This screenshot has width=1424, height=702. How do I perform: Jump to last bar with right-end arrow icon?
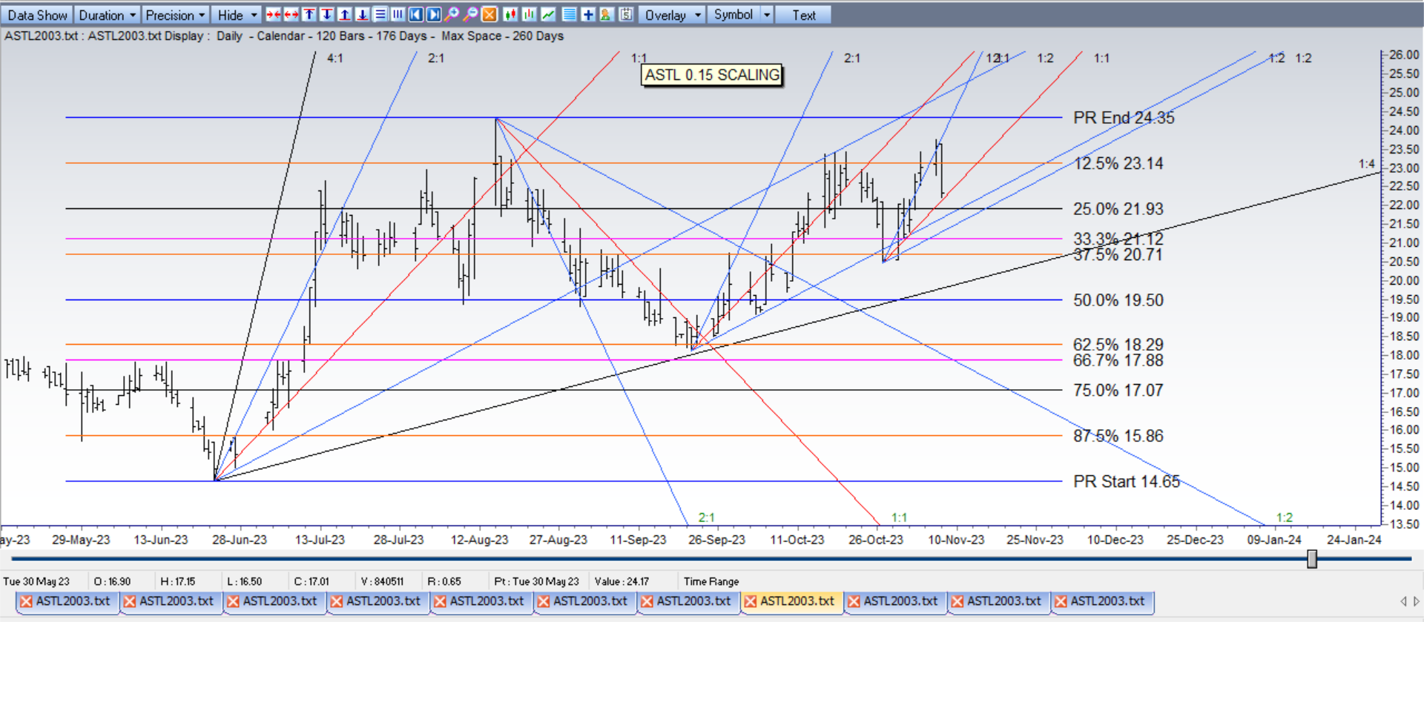click(434, 15)
